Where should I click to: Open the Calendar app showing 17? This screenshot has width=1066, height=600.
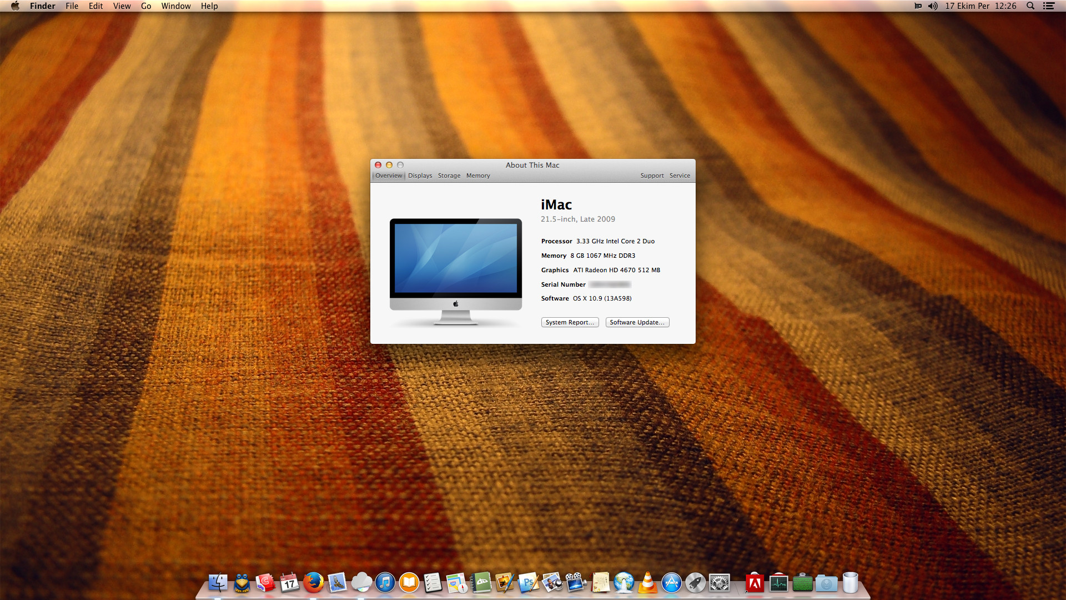289,583
